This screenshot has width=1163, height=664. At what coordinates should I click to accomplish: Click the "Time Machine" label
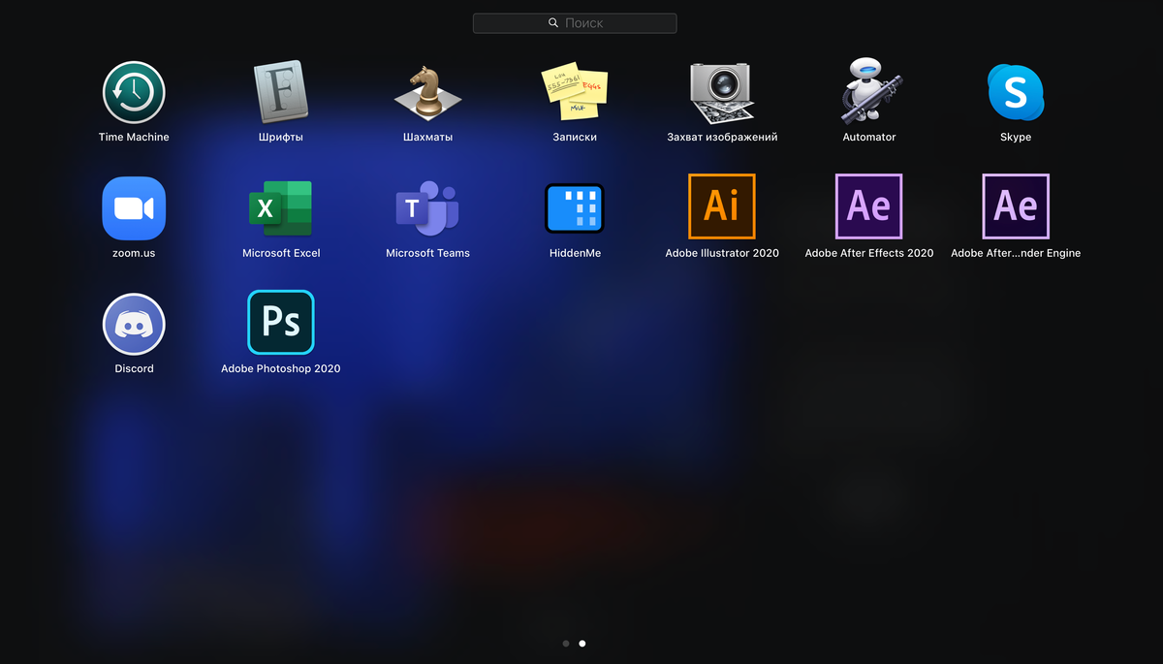134,137
